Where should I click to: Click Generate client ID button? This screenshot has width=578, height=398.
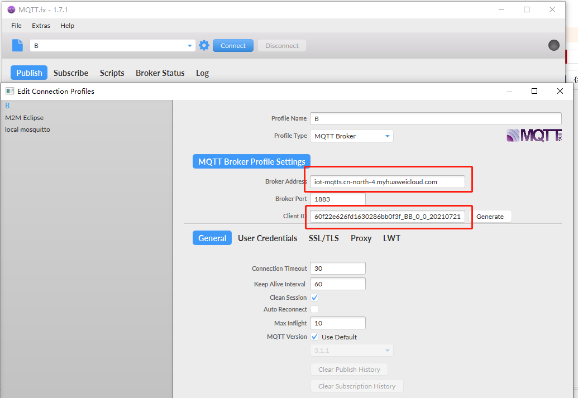pos(490,217)
